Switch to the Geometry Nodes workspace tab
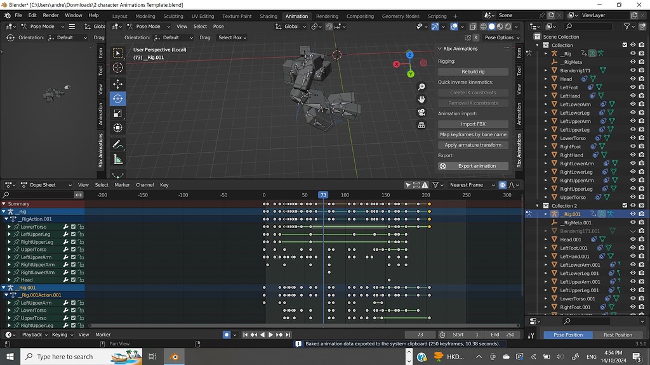 401,16
